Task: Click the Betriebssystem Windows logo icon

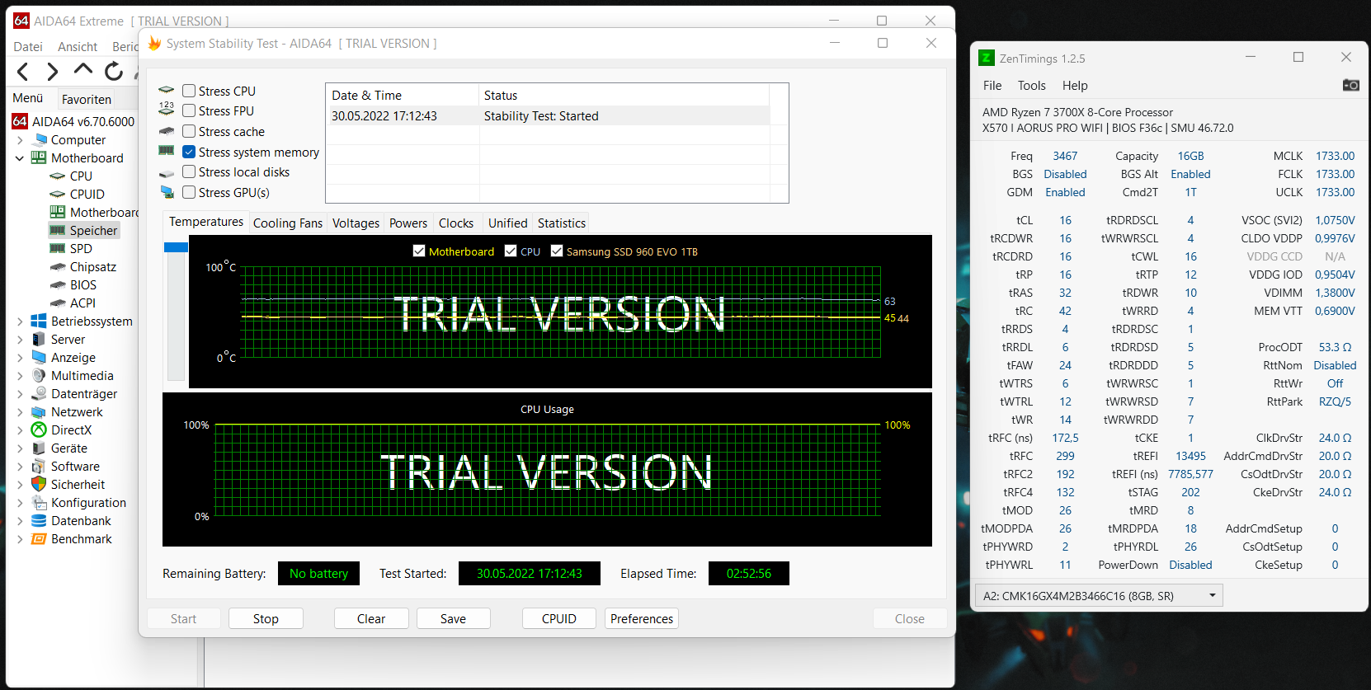Action: click(39, 321)
